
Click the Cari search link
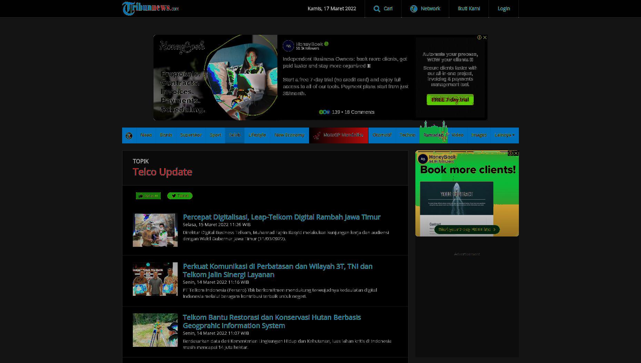pos(388,9)
